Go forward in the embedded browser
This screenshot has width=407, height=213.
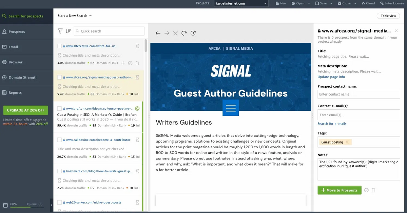[x=167, y=33]
